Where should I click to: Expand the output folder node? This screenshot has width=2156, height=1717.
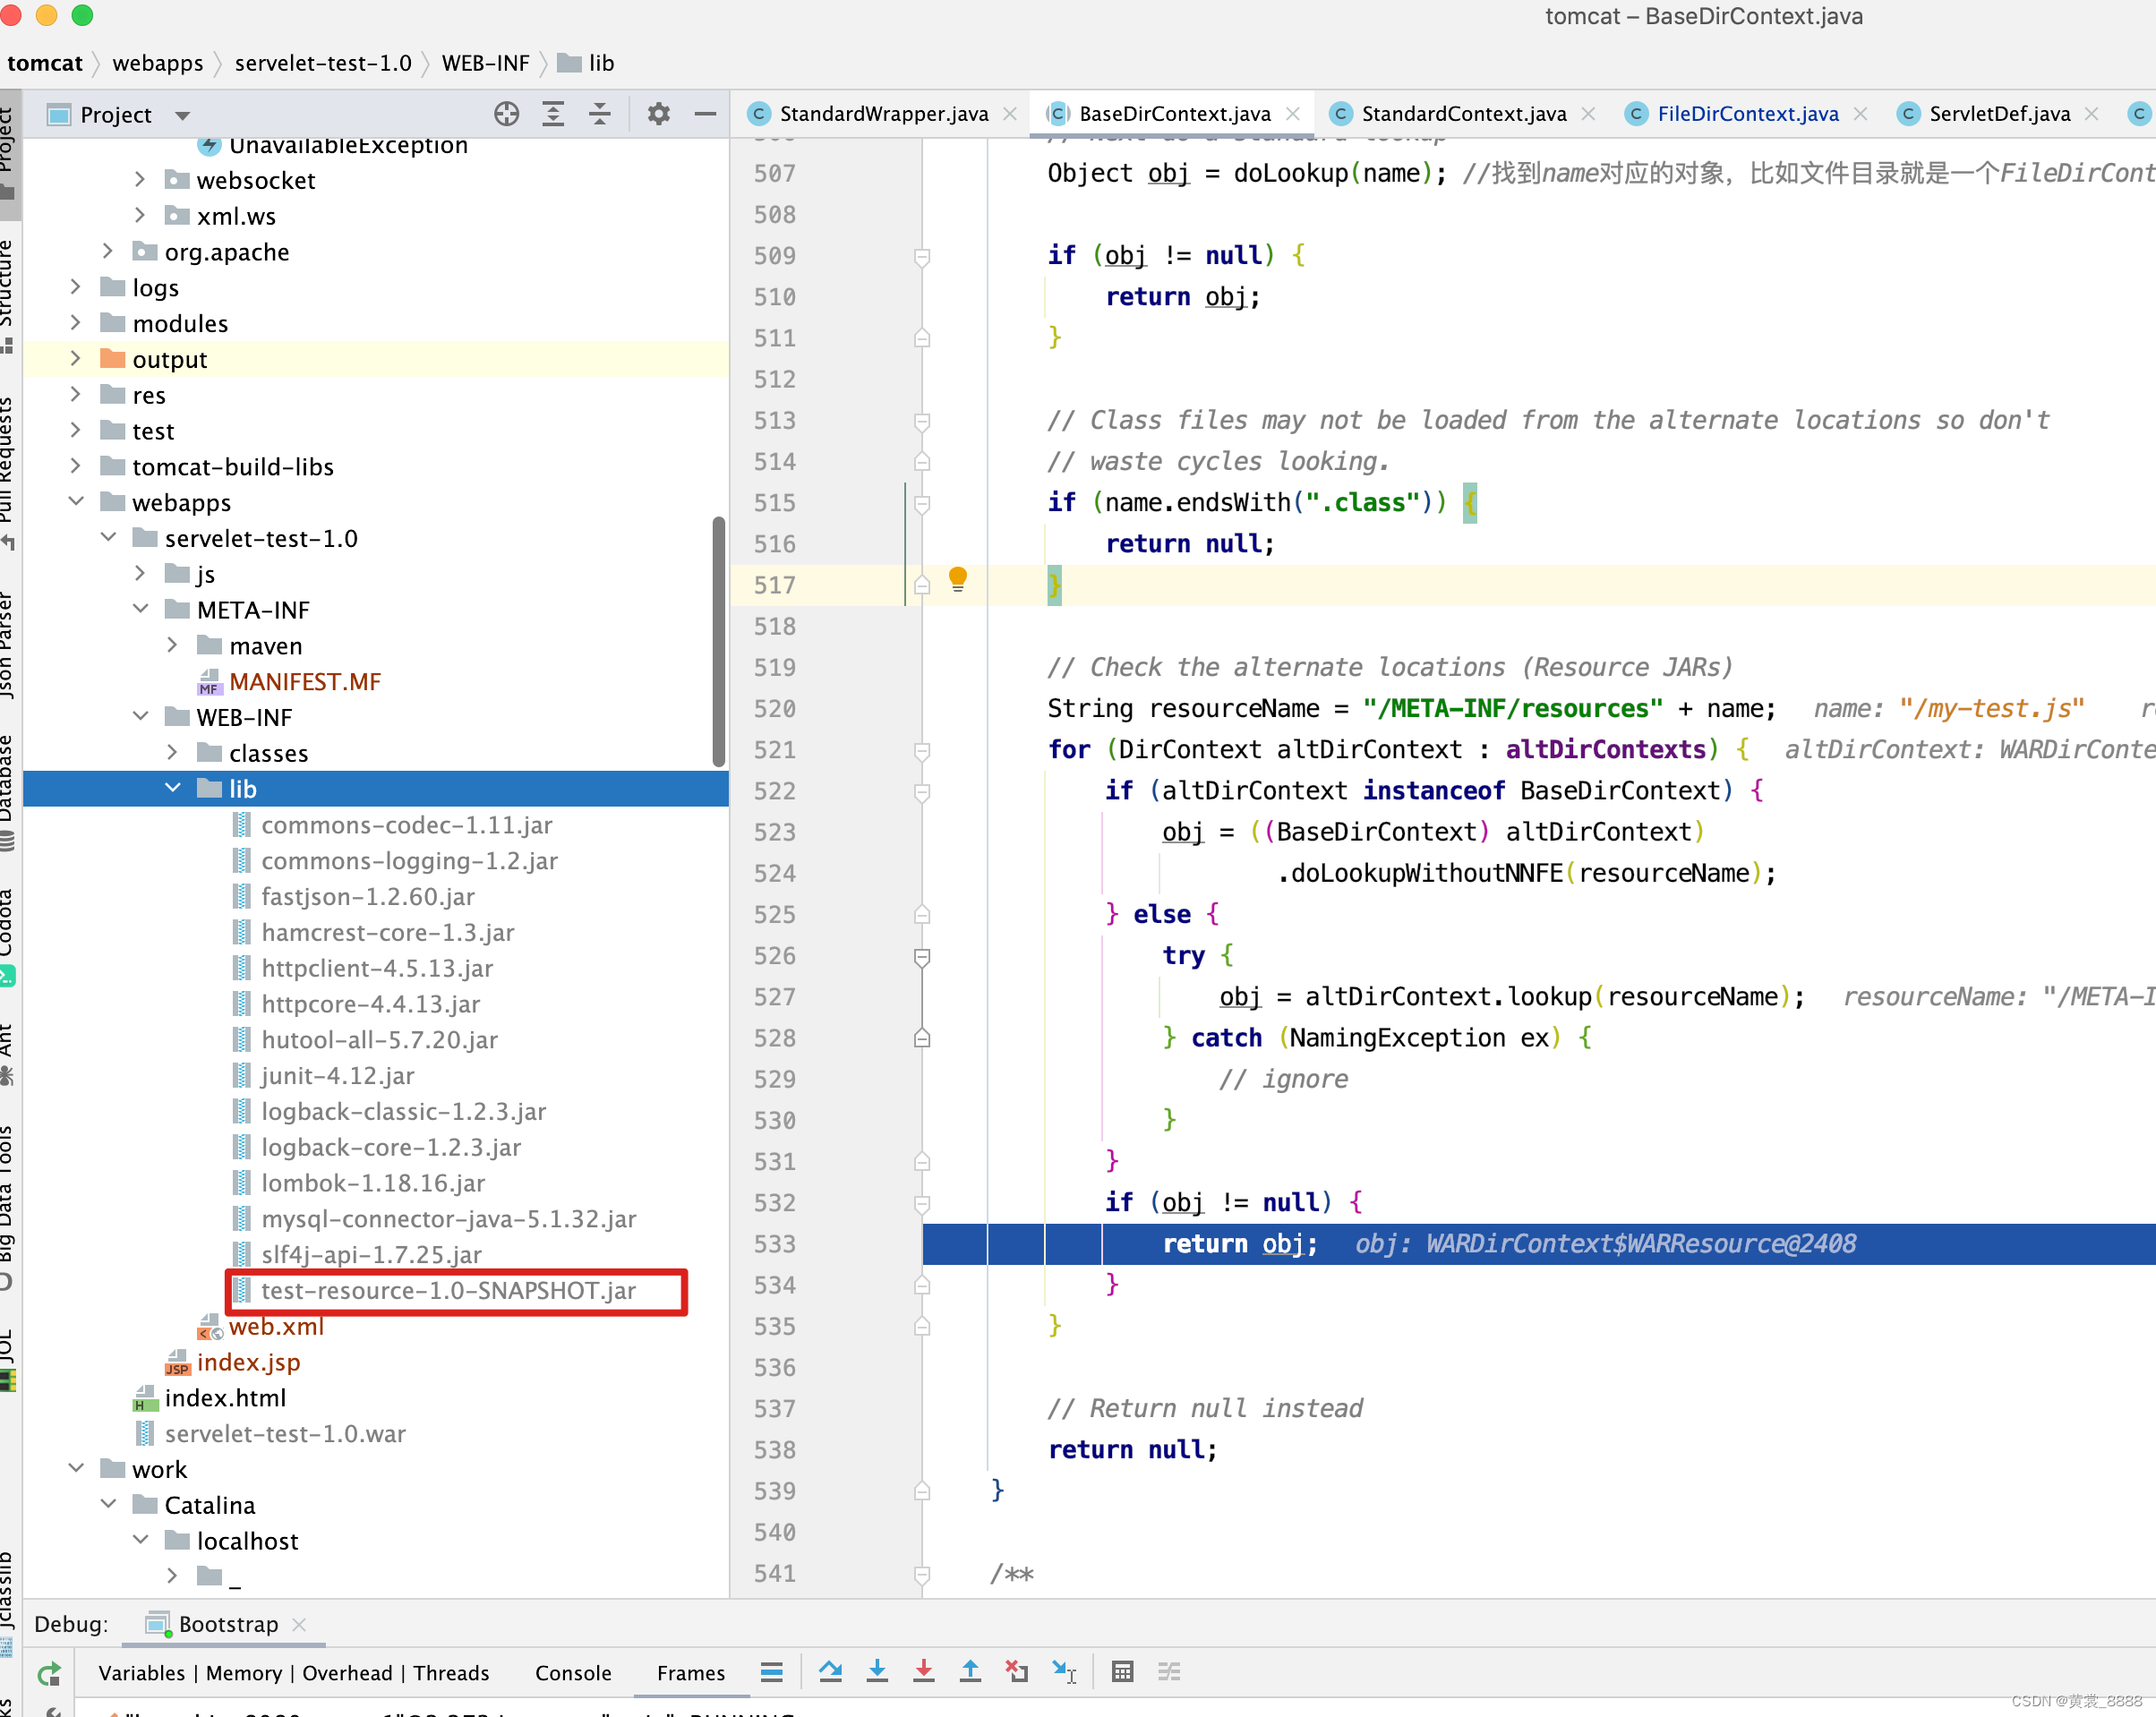click(76, 358)
